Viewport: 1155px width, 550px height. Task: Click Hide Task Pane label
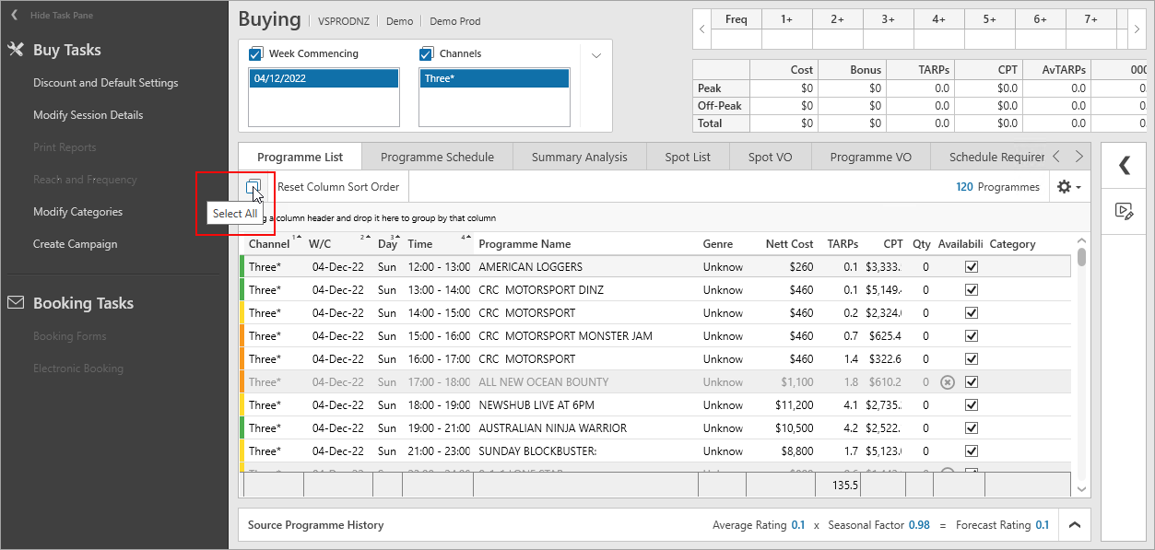tap(61, 16)
